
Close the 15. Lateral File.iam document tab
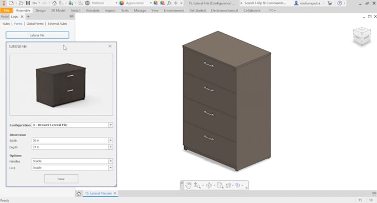pyautogui.click(x=115, y=194)
